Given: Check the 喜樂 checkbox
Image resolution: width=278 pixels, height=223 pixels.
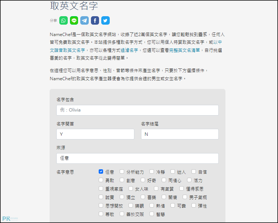Looking at the screenshot, I should point(143,197).
